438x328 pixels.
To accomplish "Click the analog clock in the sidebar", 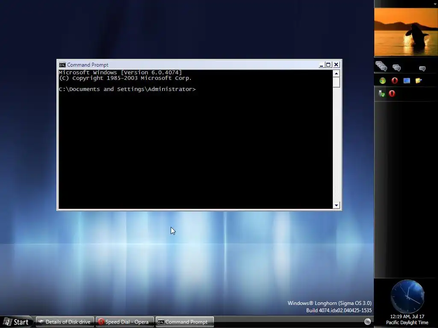I will [408, 296].
